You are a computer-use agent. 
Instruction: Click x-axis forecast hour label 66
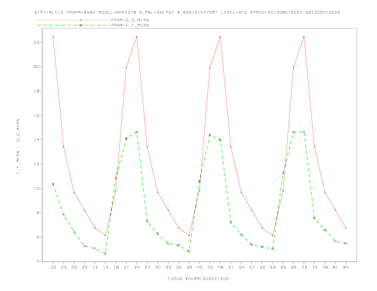[x=283, y=267]
